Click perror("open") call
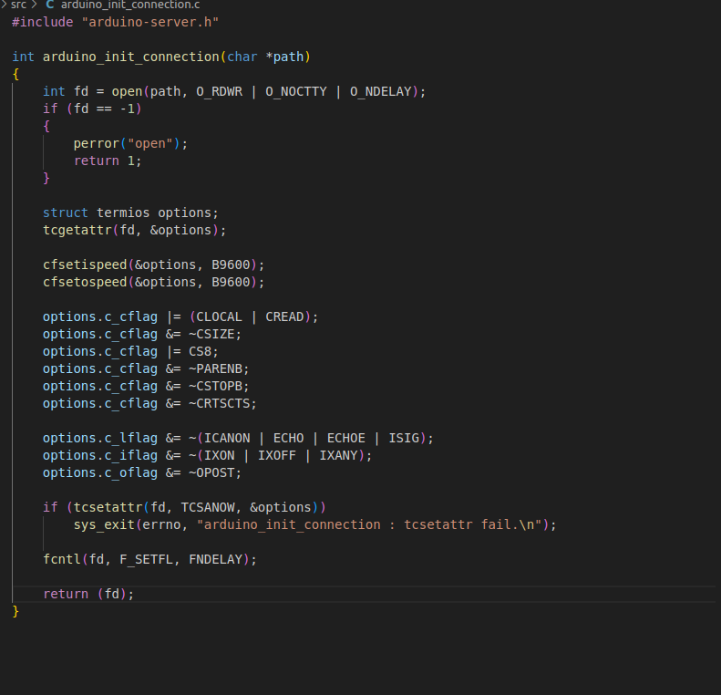The width and height of the screenshot is (721, 695). point(131,143)
